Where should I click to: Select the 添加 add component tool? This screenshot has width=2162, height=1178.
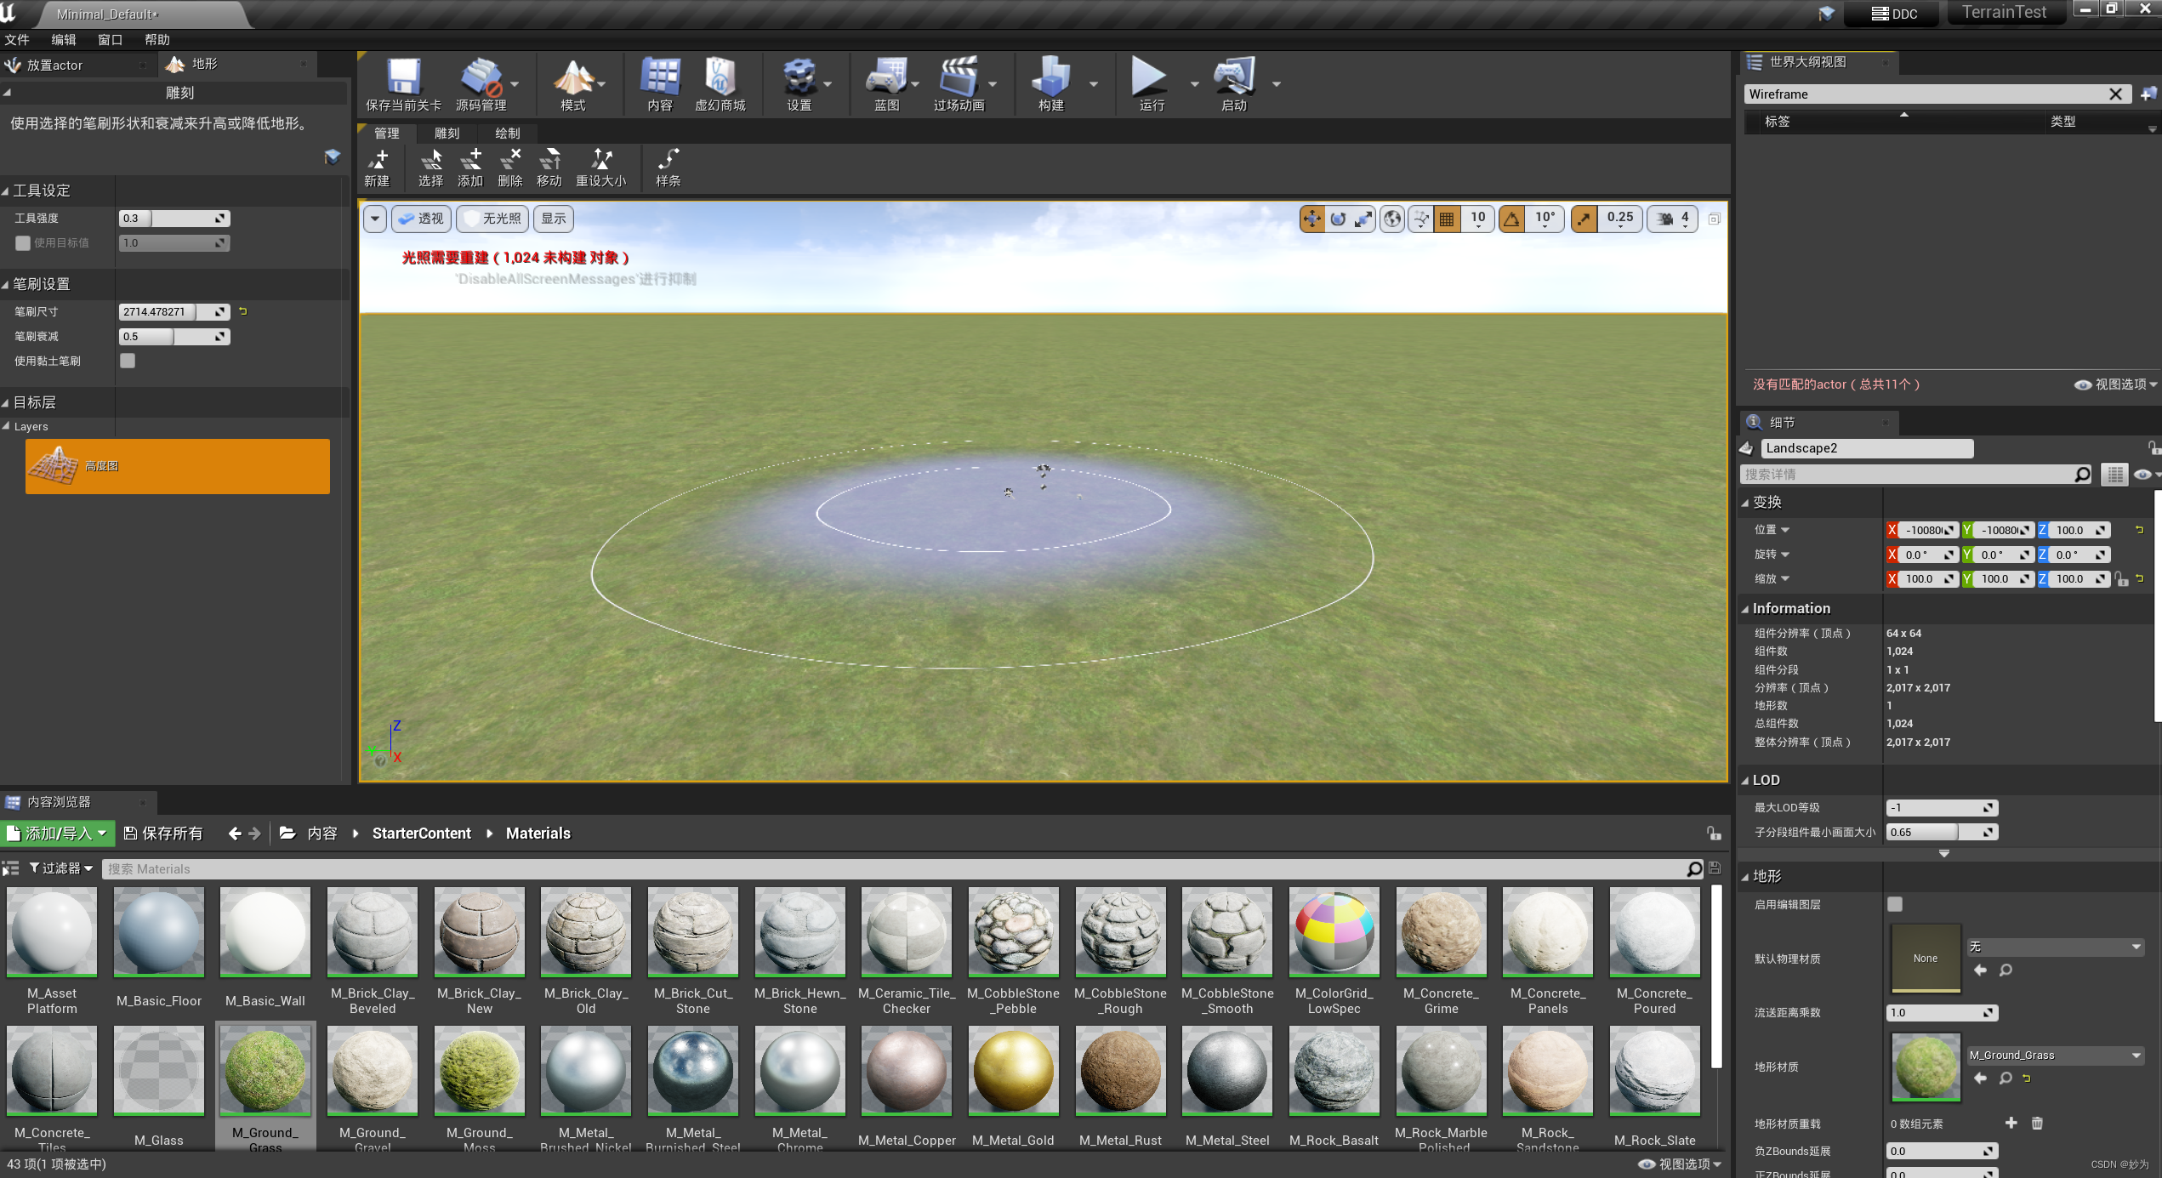(x=470, y=168)
